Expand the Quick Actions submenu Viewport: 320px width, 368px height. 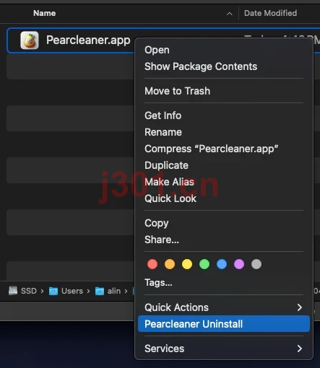(x=224, y=307)
